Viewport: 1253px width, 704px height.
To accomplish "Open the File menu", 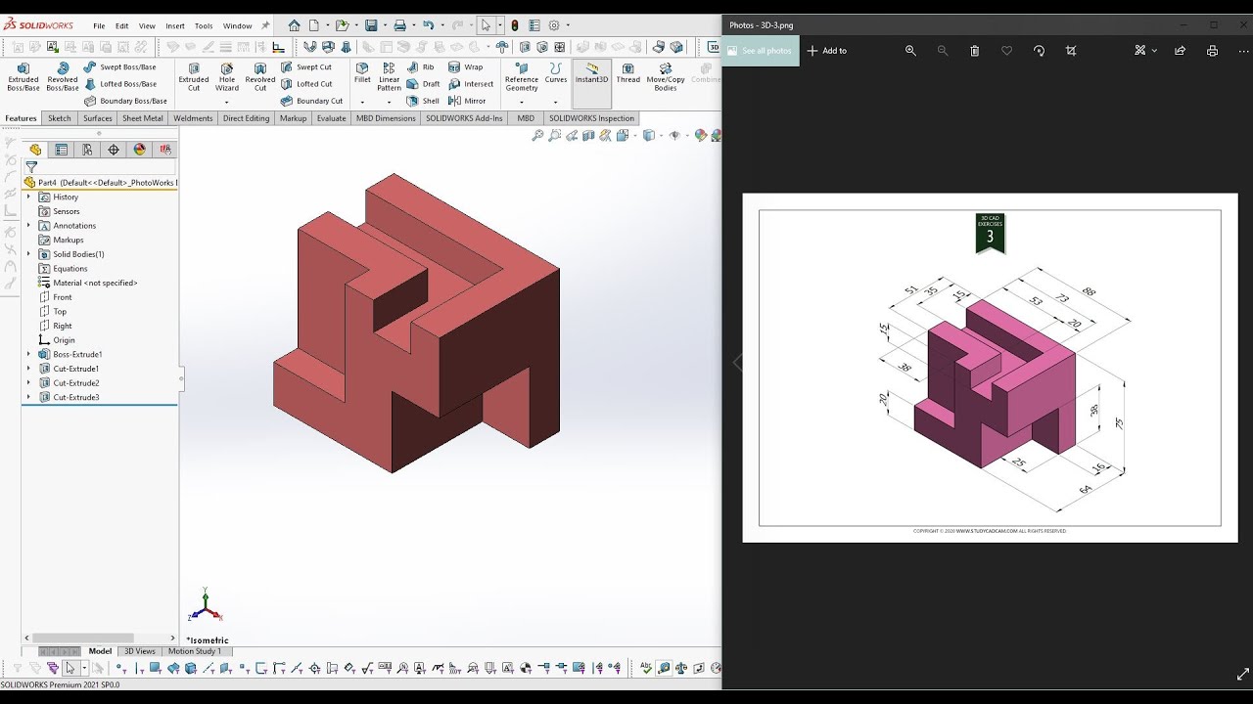I will (99, 26).
